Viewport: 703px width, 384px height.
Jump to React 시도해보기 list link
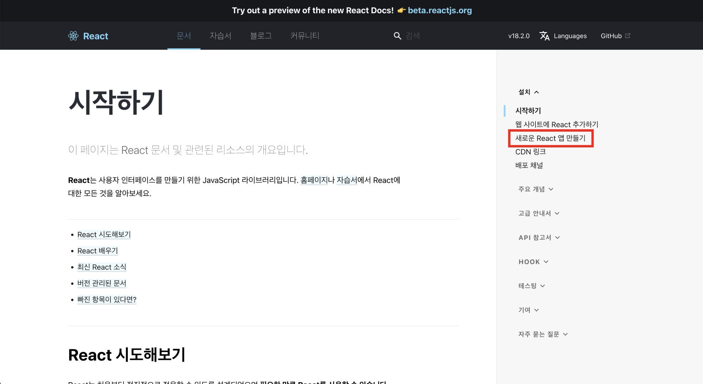pos(104,234)
